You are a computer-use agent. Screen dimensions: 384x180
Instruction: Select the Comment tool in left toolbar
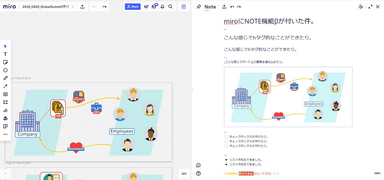click(x=5, y=94)
